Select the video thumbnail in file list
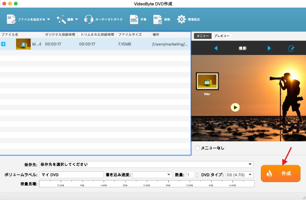306x200 pixels. [23, 44]
